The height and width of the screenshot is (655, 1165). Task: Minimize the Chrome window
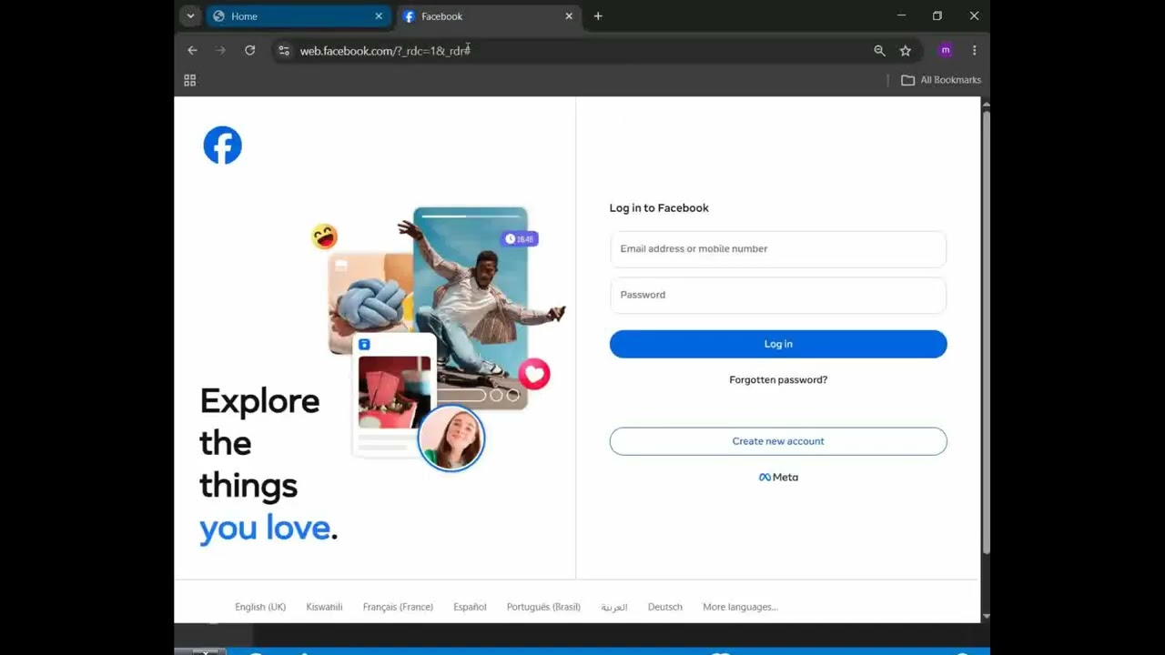coord(901,16)
